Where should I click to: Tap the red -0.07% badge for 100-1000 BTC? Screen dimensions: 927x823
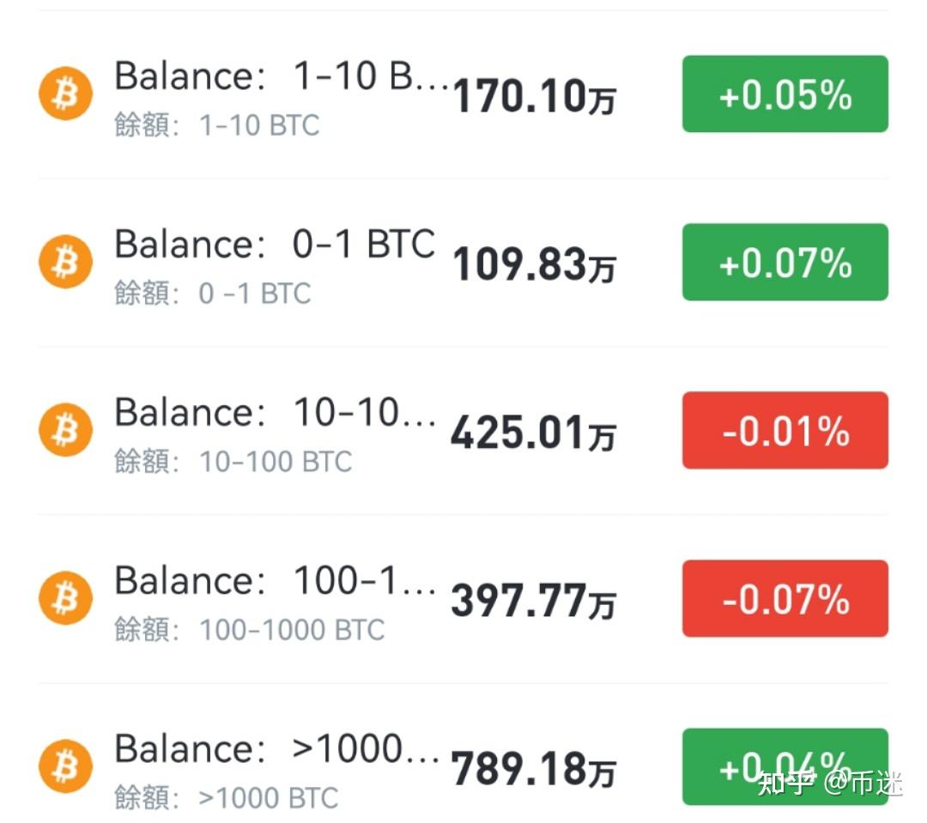pos(784,599)
